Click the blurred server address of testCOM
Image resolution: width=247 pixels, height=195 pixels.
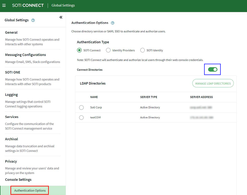point(202,117)
